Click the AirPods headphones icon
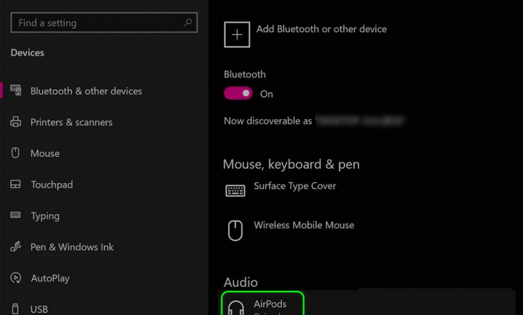This screenshot has width=523, height=315. pos(235,308)
